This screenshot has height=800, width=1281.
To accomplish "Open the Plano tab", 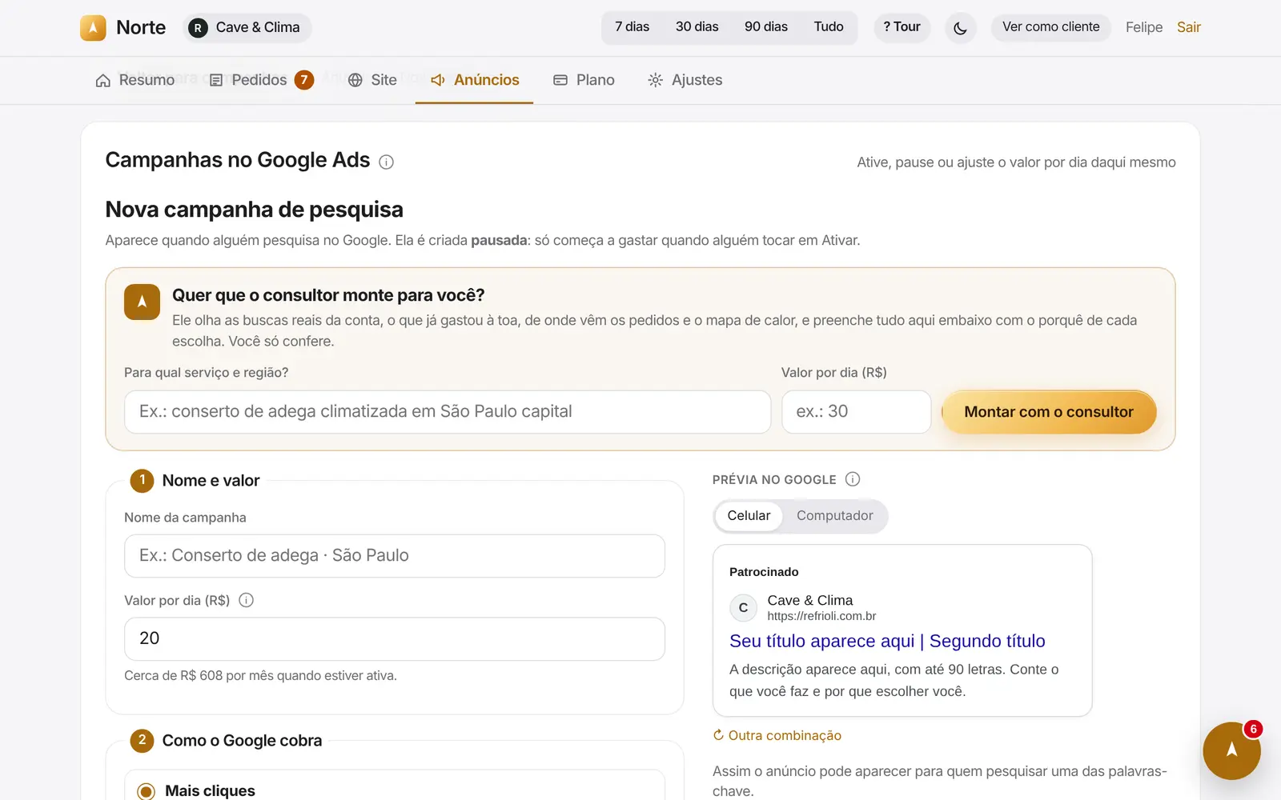I will [584, 80].
